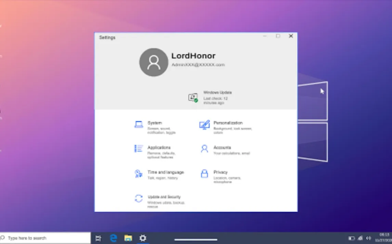
Task: Click the volume icon in system tray
Action: [369, 238]
